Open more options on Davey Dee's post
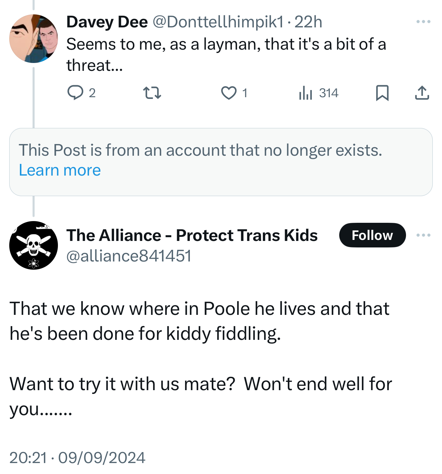442x474 pixels. click(x=423, y=22)
